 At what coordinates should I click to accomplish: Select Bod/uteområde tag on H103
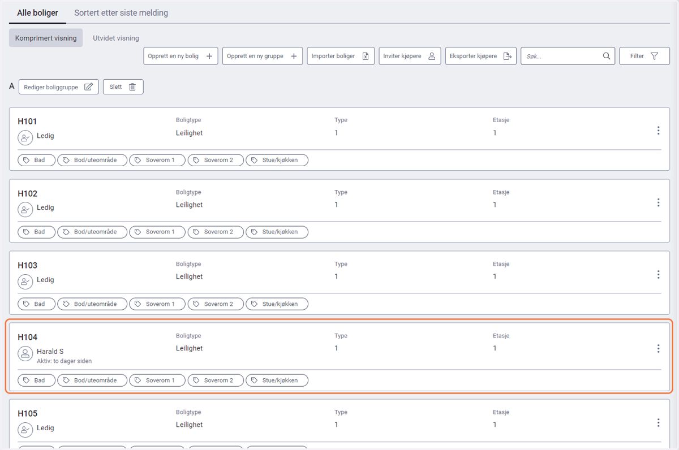tap(92, 304)
